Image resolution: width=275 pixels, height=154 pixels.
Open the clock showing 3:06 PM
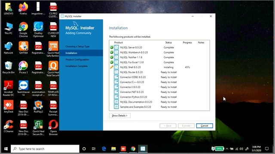click(x=257, y=148)
